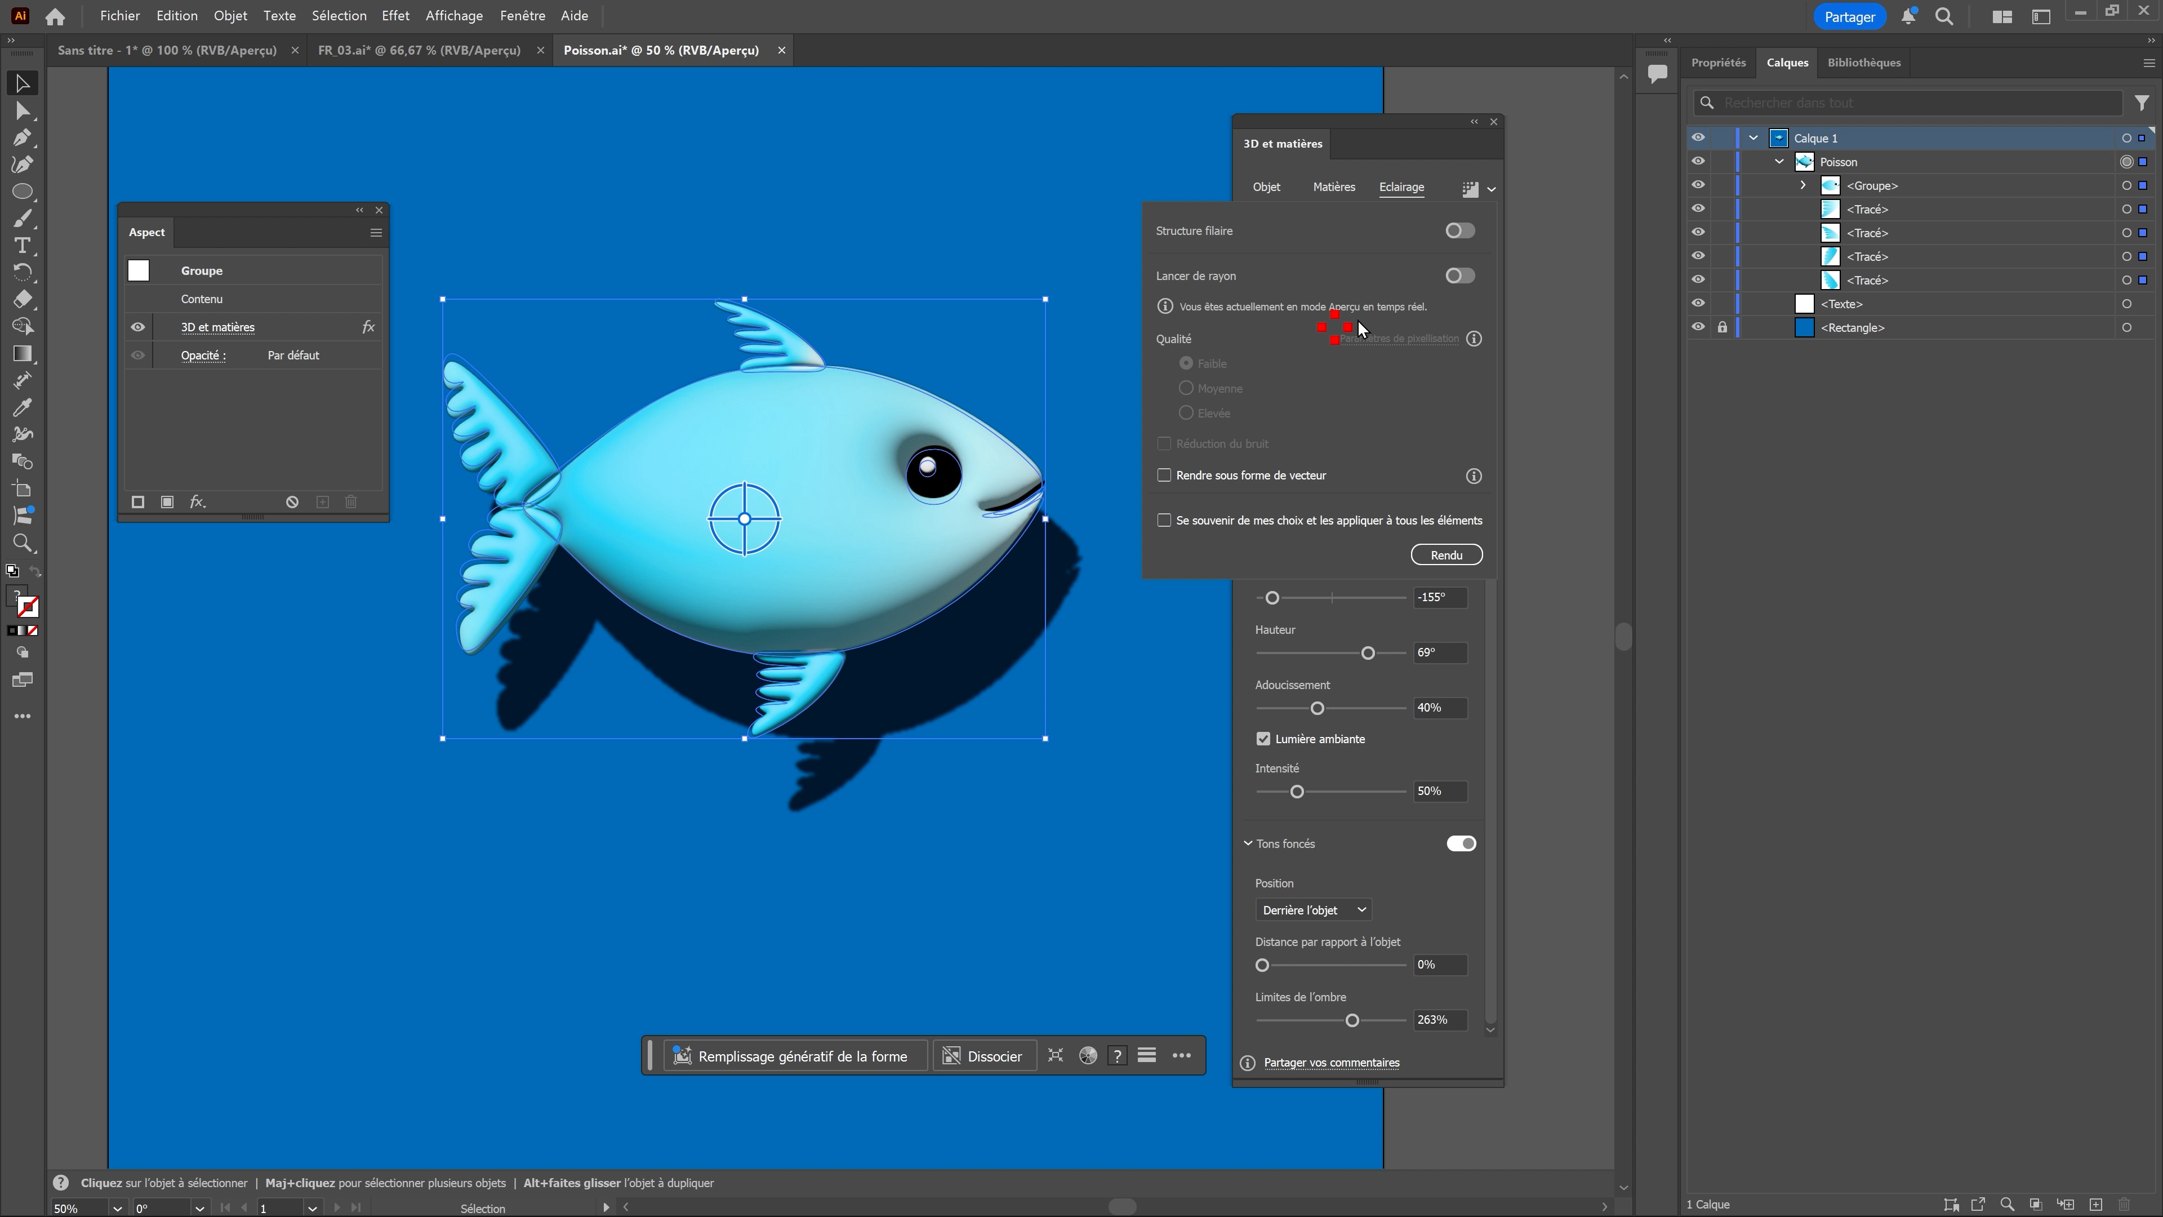Adjust the Adoucissement slider
2163x1217 pixels.
click(1318, 708)
